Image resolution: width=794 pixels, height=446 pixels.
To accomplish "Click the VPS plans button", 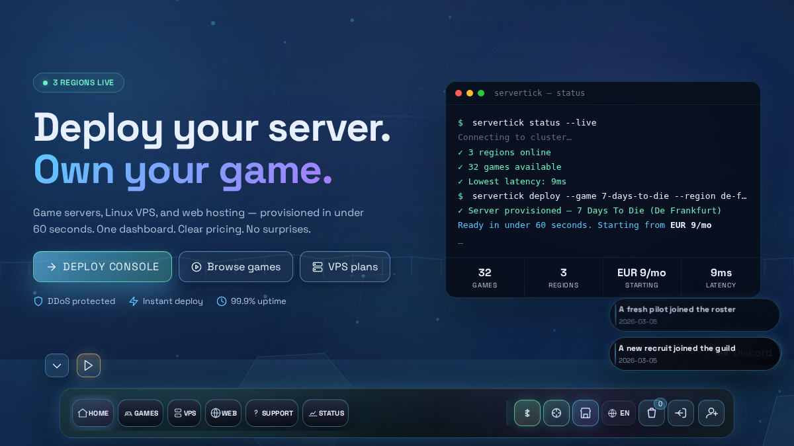I will pyautogui.click(x=345, y=267).
